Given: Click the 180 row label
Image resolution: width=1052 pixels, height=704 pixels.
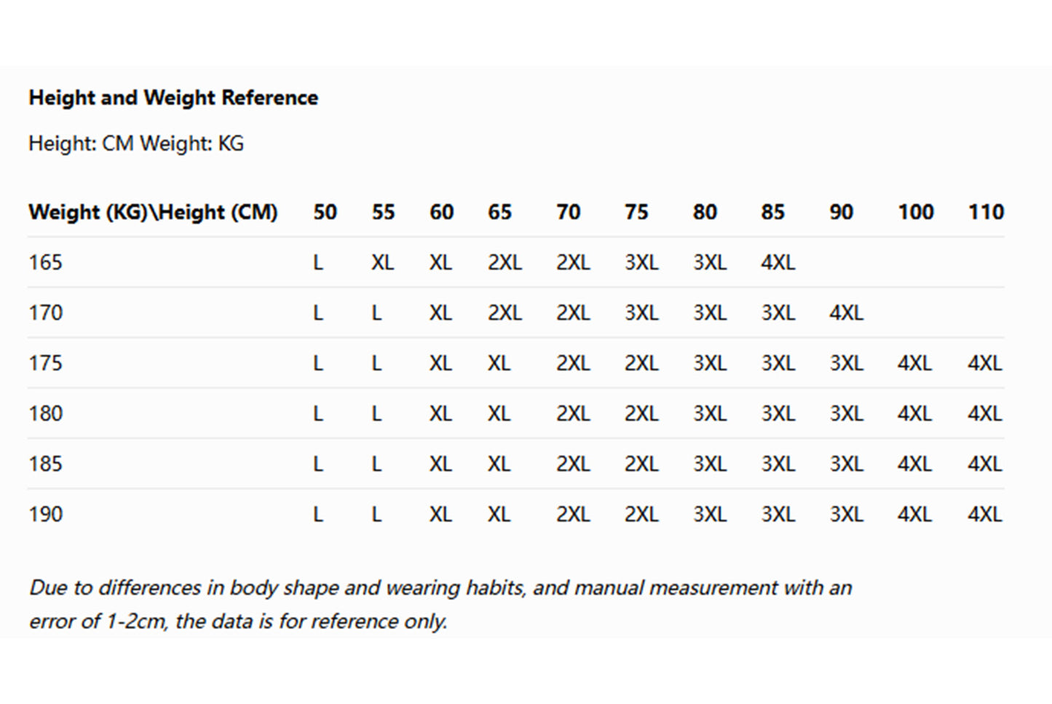Looking at the screenshot, I should 45,414.
